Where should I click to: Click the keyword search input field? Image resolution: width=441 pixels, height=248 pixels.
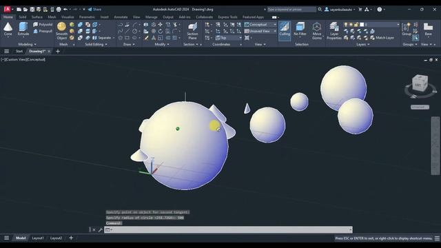[x=291, y=9]
